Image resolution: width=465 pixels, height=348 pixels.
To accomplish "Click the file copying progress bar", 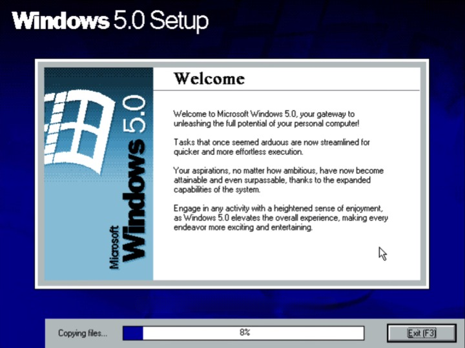I will coord(243,333).
